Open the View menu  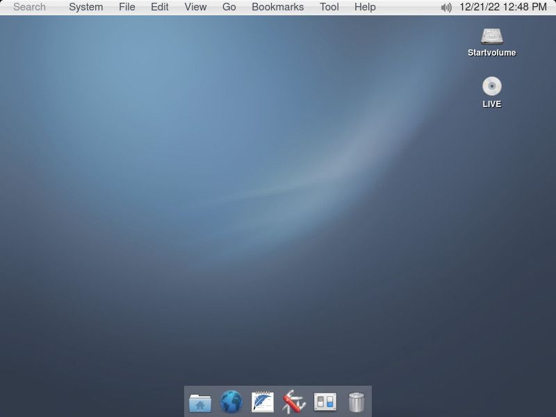pyautogui.click(x=195, y=7)
